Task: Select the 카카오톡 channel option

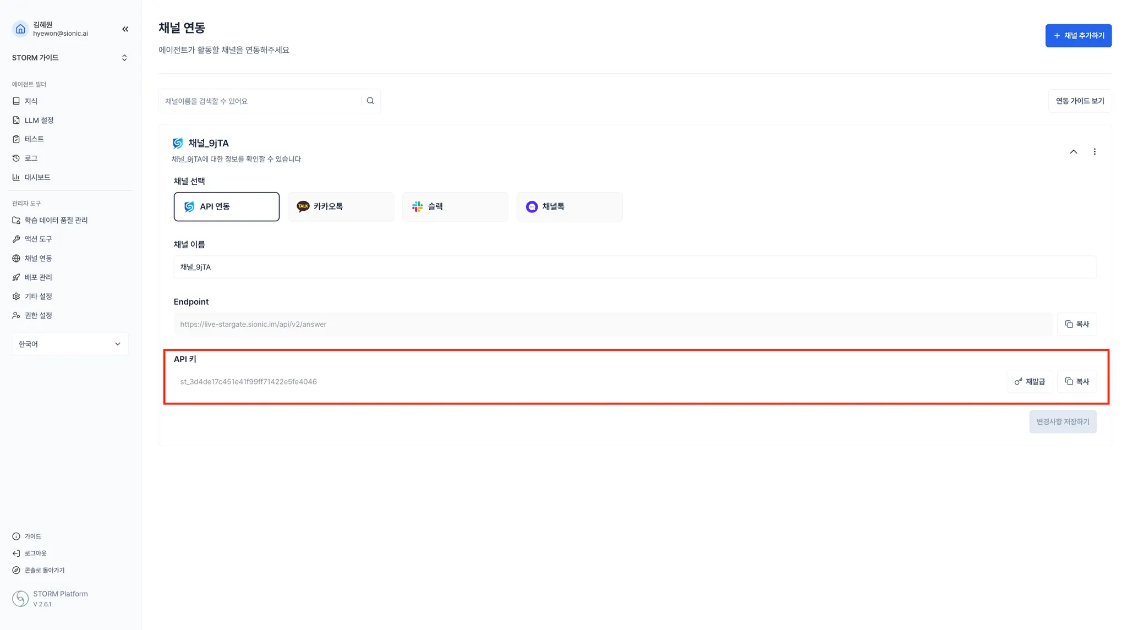Action: (341, 206)
